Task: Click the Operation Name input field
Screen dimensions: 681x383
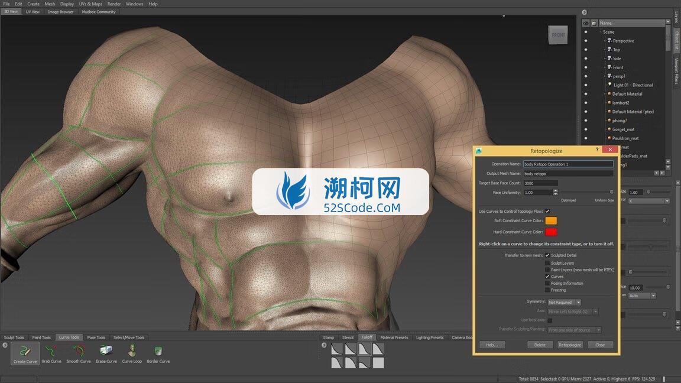Action: (568, 164)
